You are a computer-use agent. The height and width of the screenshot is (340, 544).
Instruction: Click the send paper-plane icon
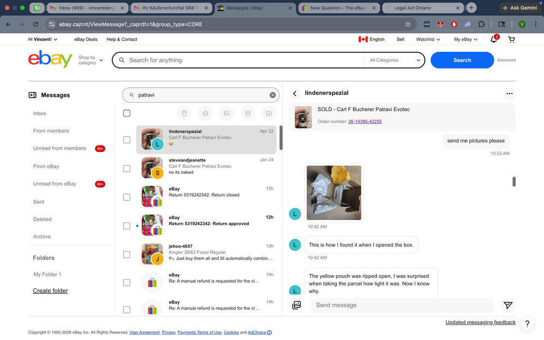pos(508,305)
